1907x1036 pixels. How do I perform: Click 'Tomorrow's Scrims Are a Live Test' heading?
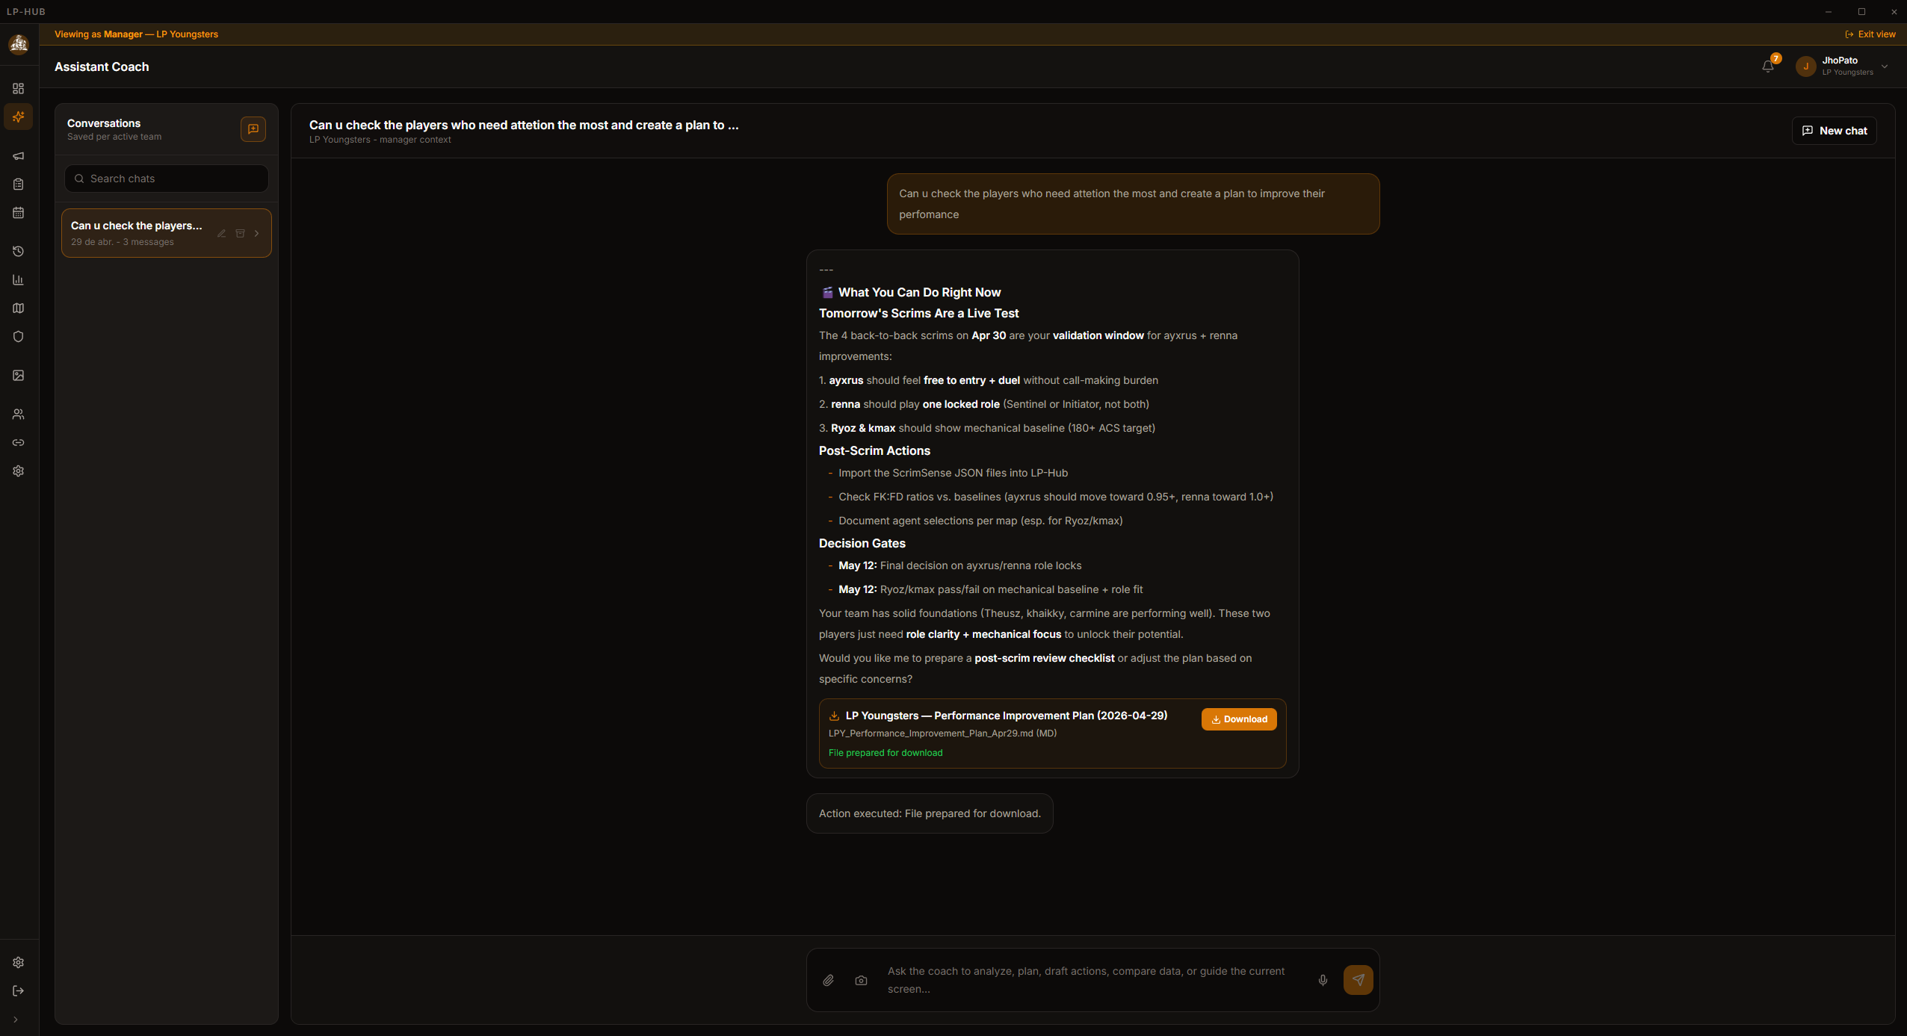pos(918,314)
